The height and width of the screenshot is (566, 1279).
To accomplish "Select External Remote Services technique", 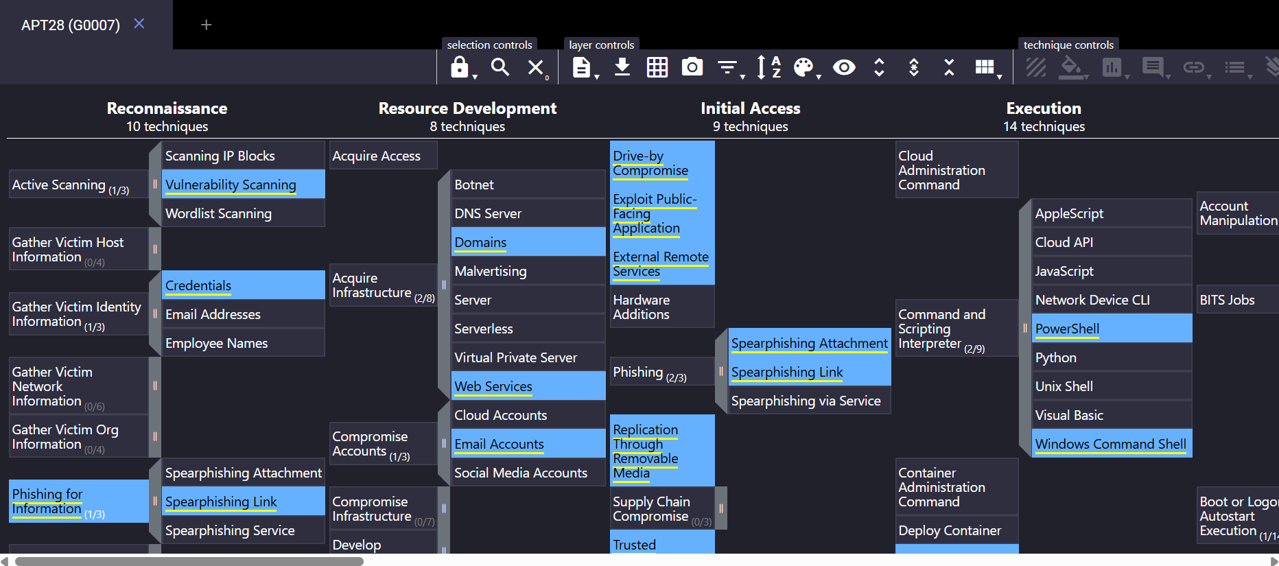I will tap(662, 263).
